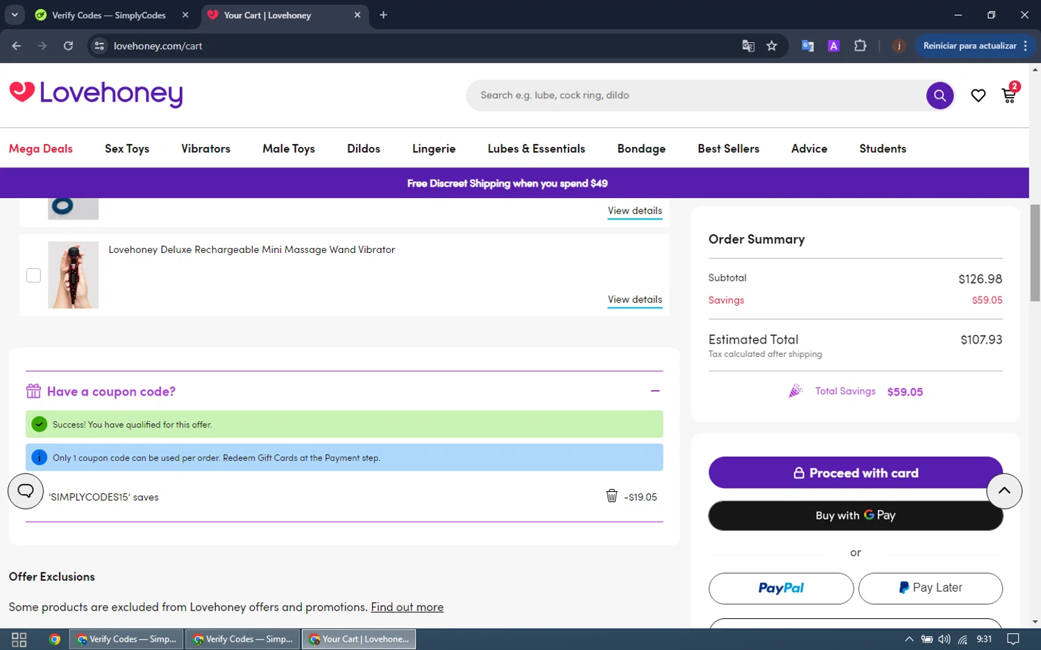Open the Sex Toys menu
Viewport: 1041px width, 650px height.
coord(127,148)
